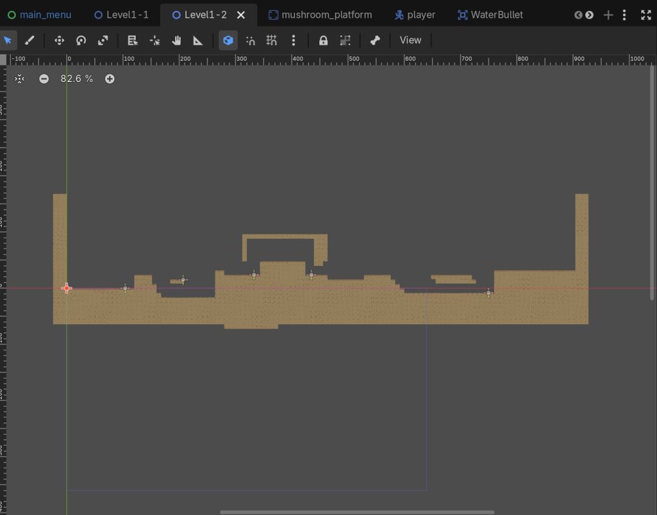Screen dimensions: 657x515
Task: Open the mushroom_platform scene tab
Action: (320, 15)
